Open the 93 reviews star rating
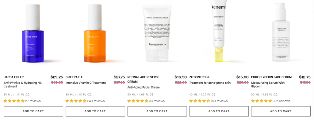The height and width of the screenshot is (120, 314). coord(146,101)
